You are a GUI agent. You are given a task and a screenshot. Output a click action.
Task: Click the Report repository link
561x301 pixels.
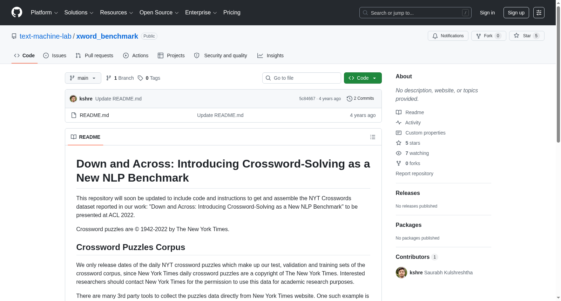tap(414, 174)
